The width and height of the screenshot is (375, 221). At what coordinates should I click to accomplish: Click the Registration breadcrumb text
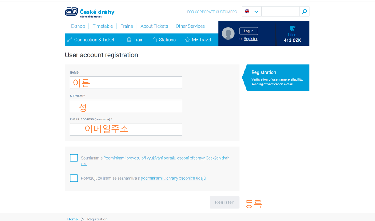97,219
